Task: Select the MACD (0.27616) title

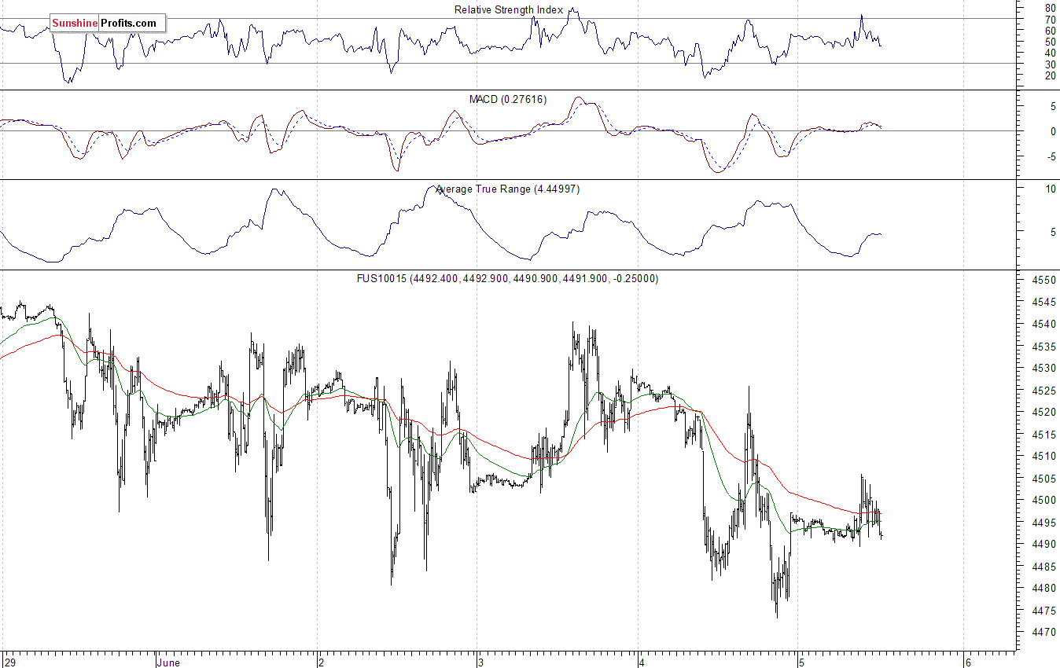Action: (x=508, y=99)
